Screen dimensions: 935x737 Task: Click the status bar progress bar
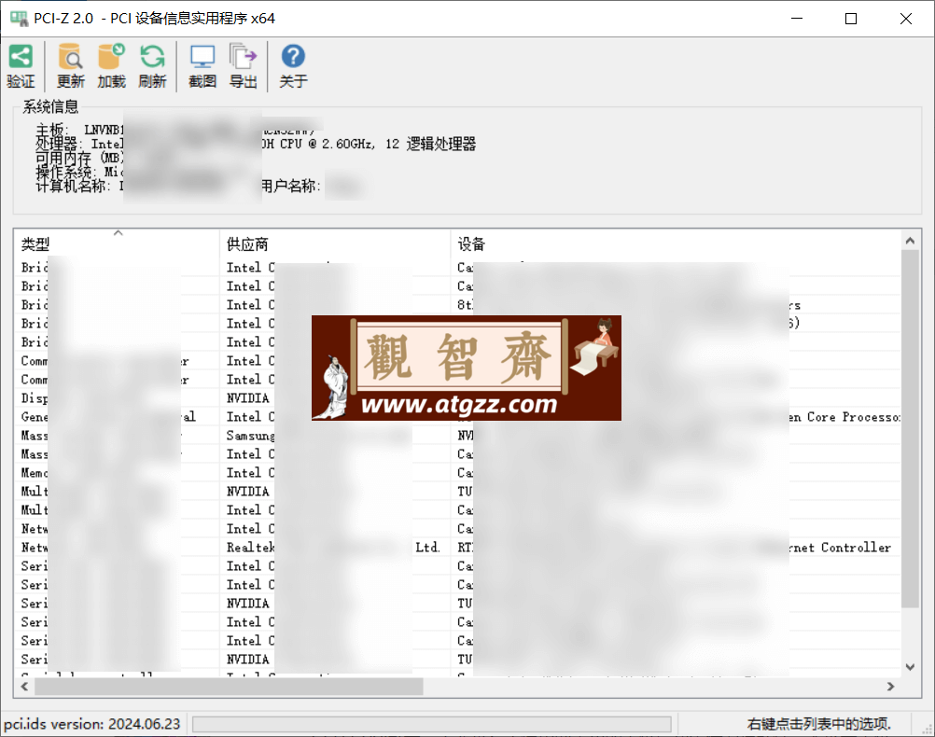[x=432, y=725]
